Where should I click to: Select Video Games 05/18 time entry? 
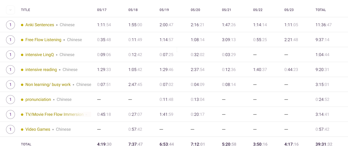pyautogui.click(x=135, y=129)
